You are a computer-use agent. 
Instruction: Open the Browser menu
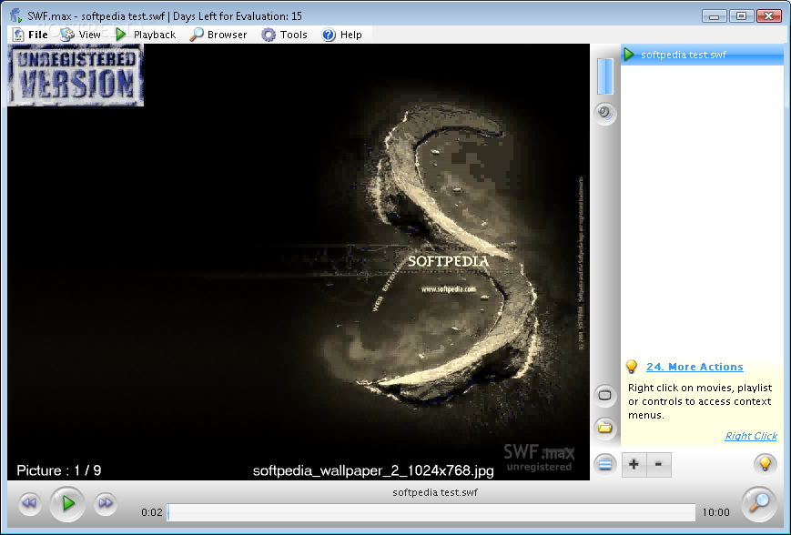click(218, 35)
